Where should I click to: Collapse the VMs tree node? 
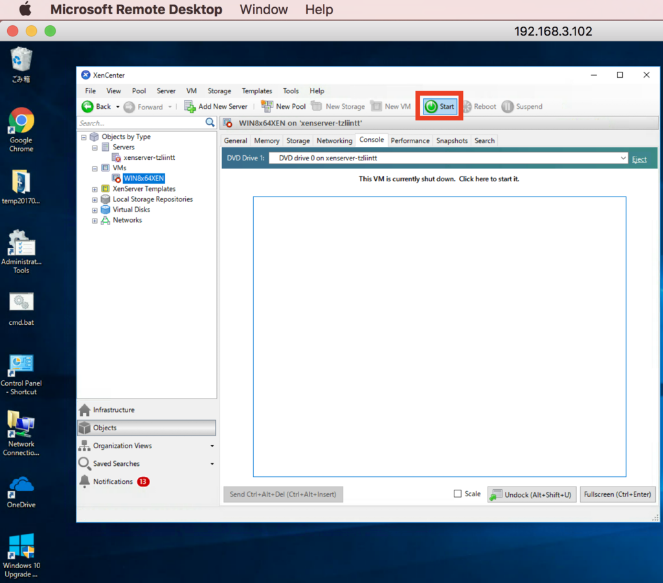point(95,169)
